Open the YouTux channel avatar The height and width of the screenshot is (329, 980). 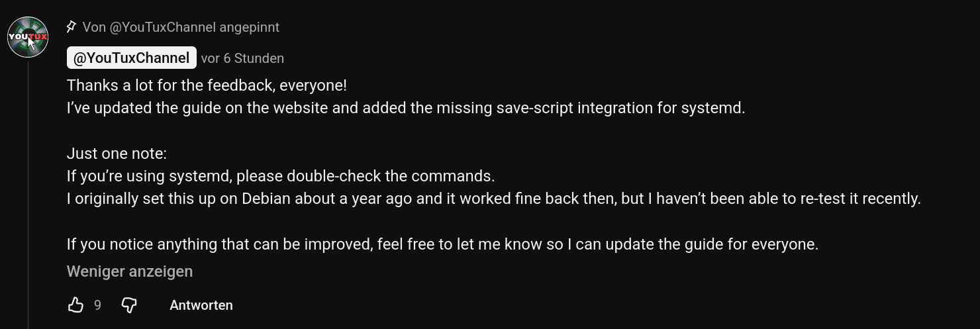point(28,37)
